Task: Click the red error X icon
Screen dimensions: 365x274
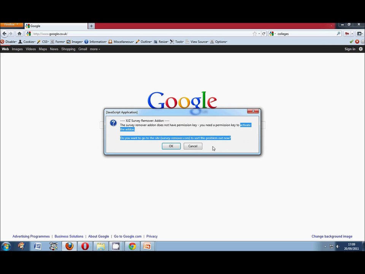Action: pyautogui.click(x=357, y=42)
